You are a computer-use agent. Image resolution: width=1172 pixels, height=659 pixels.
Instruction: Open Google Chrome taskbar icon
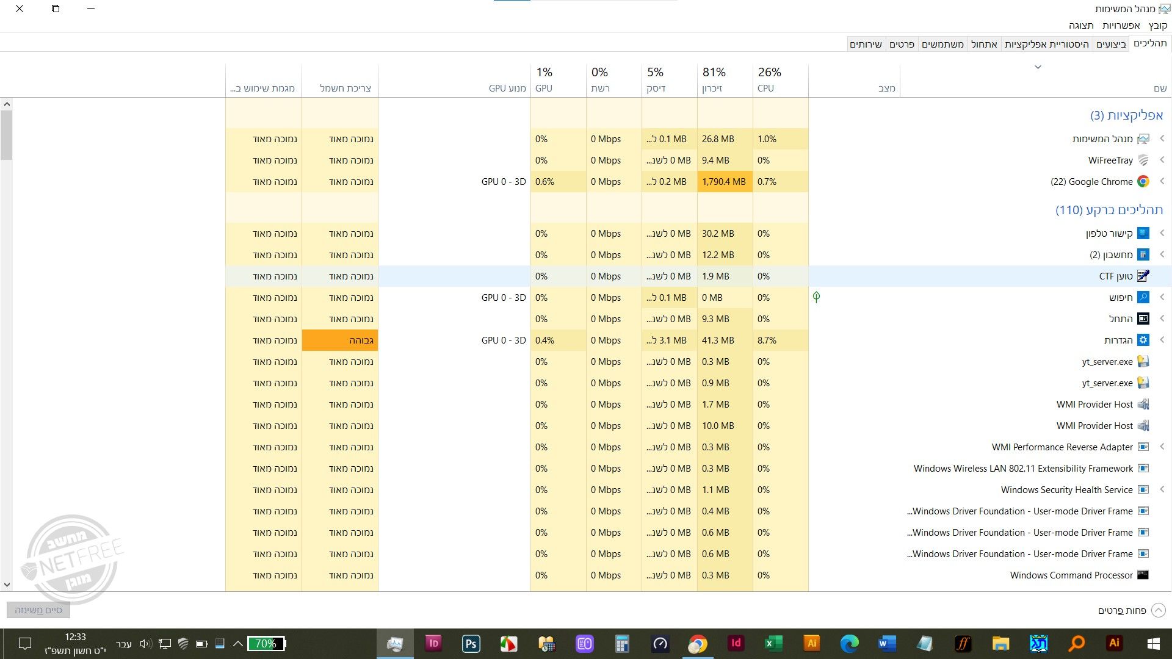[x=698, y=643]
